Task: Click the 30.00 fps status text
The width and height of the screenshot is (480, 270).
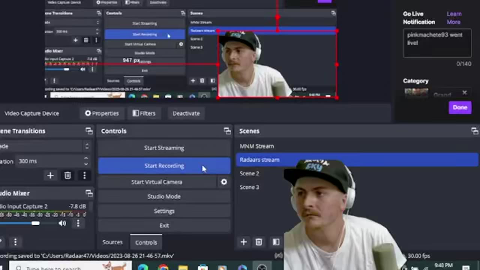Action: tap(419, 256)
